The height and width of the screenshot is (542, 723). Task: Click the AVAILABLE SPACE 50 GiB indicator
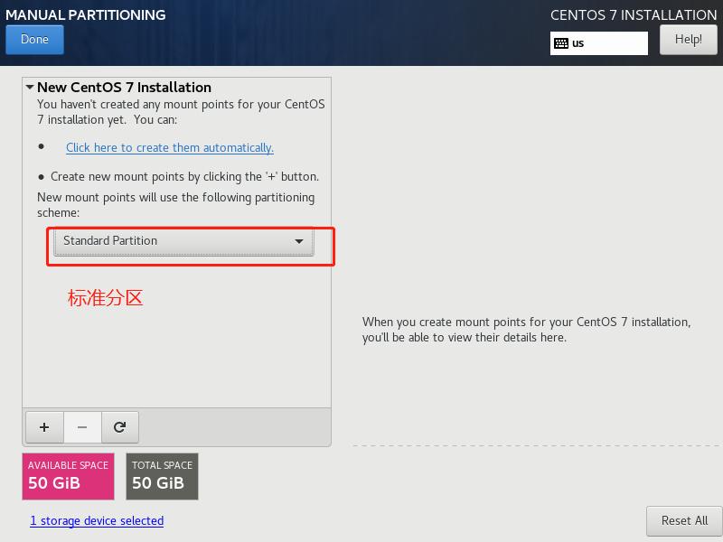(x=68, y=476)
